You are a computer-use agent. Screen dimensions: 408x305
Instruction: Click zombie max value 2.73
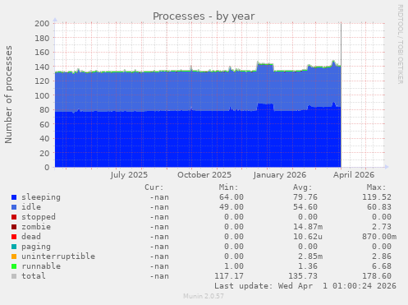tap(382, 227)
